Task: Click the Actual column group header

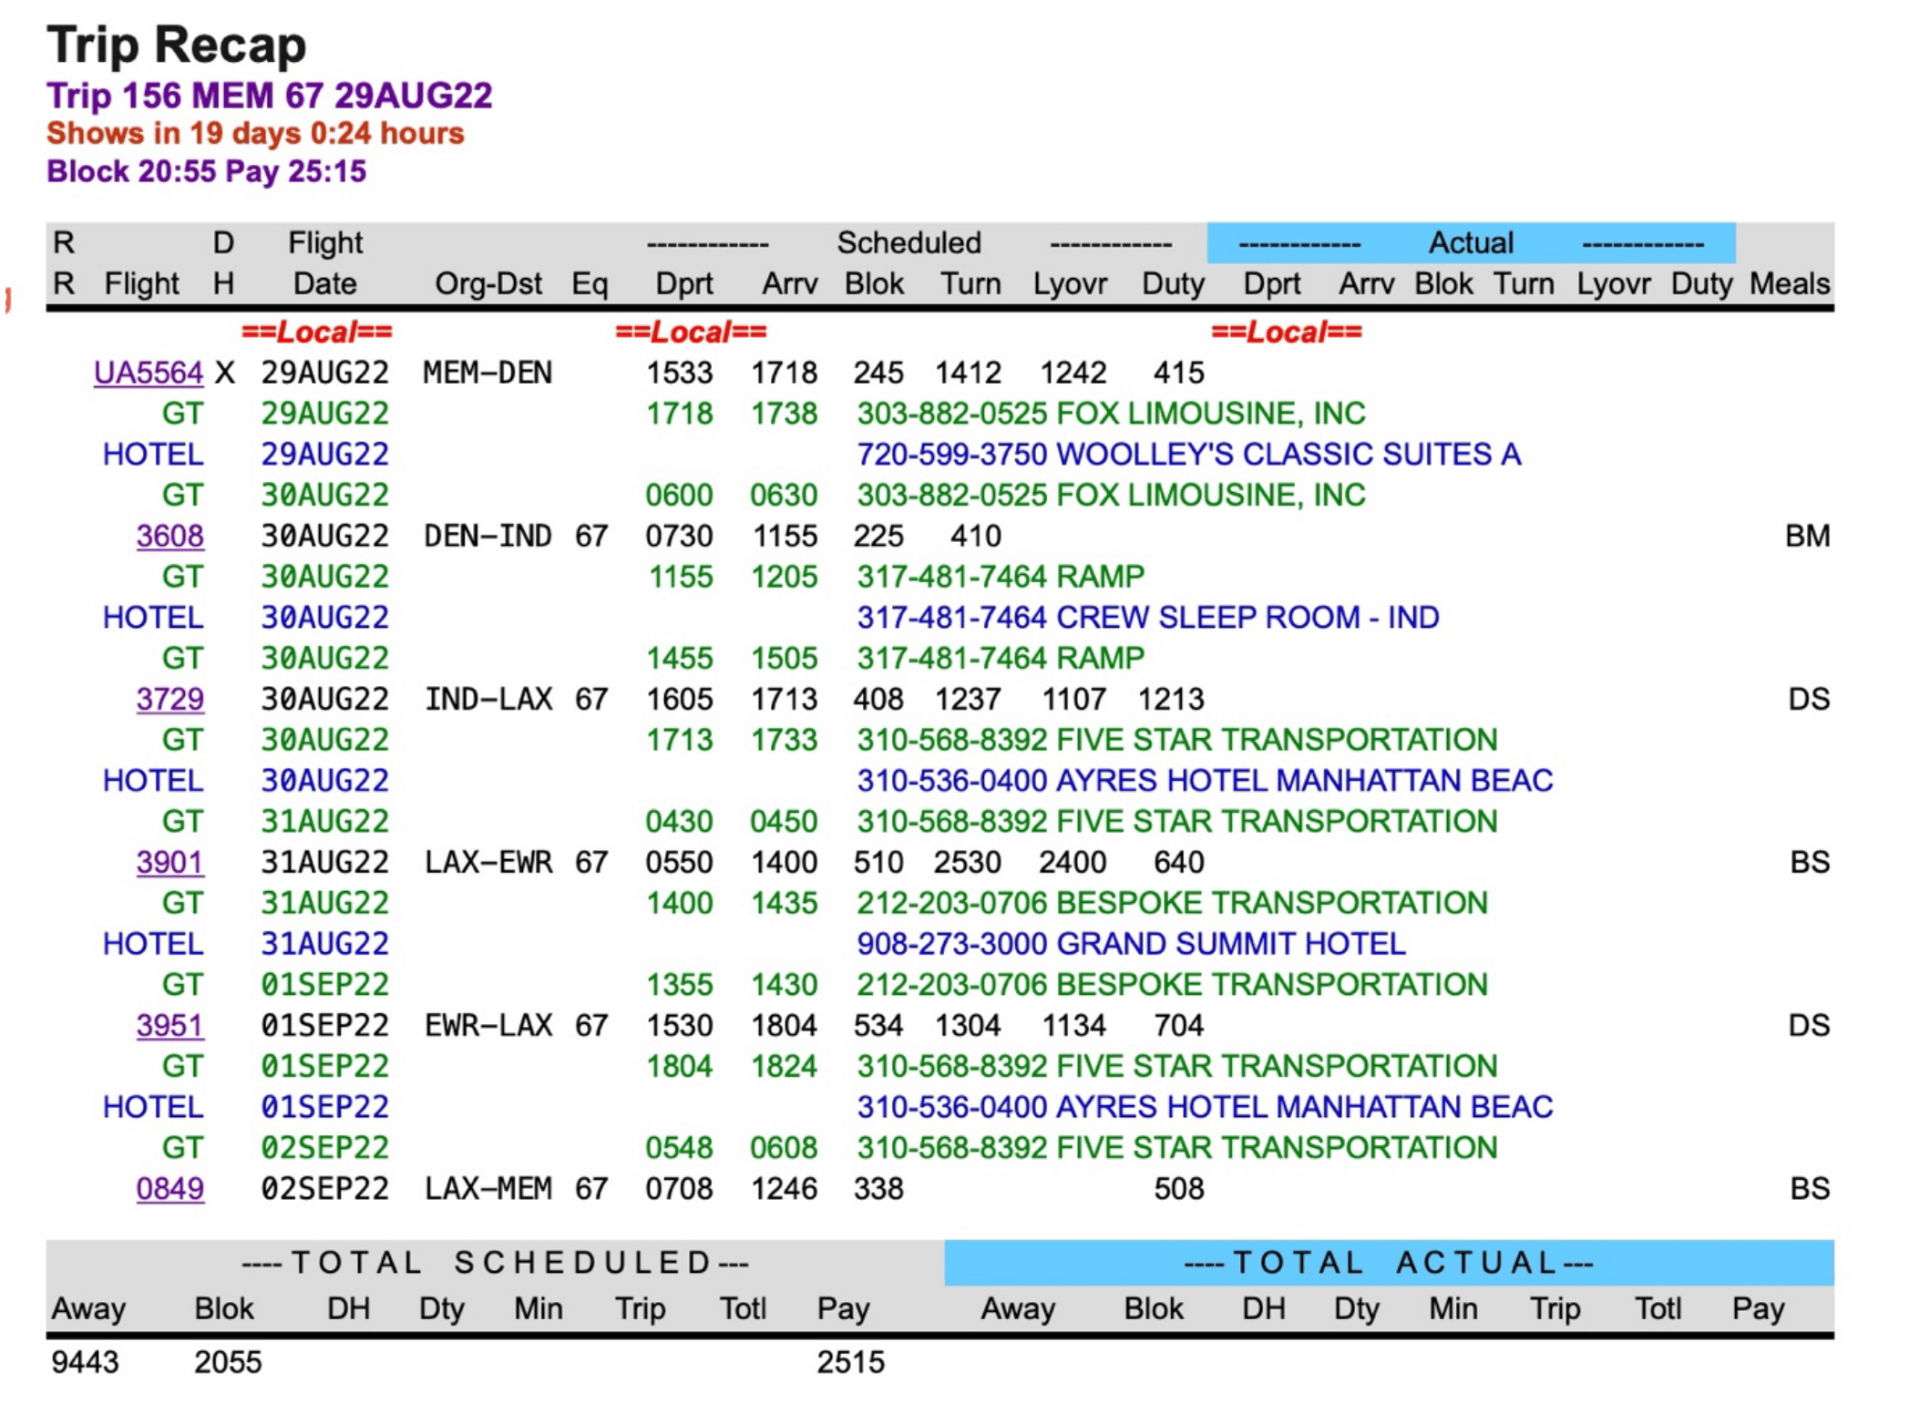Action: click(x=1470, y=243)
